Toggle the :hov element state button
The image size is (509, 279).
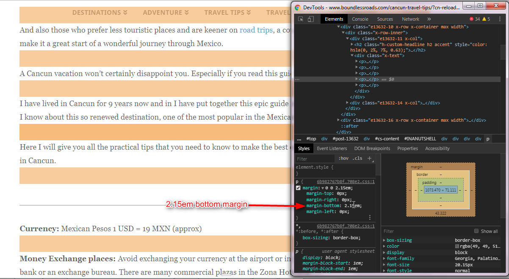343,159
